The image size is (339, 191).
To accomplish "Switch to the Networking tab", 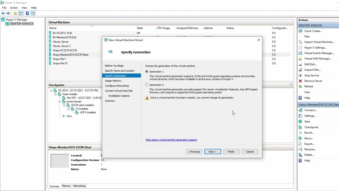I will click(x=79, y=186).
